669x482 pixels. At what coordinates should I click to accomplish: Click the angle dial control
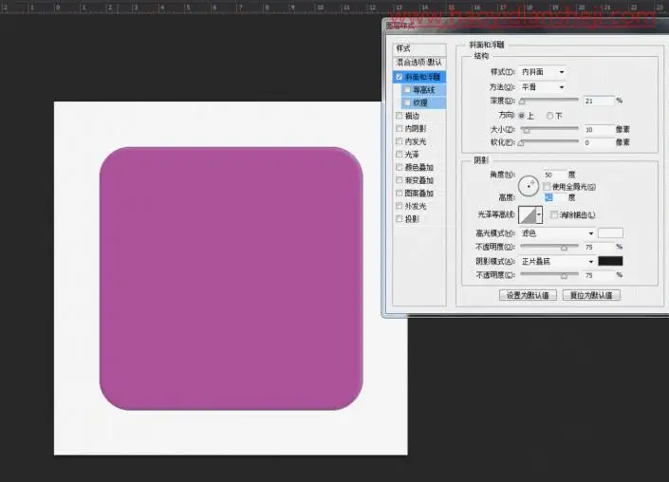(x=529, y=186)
